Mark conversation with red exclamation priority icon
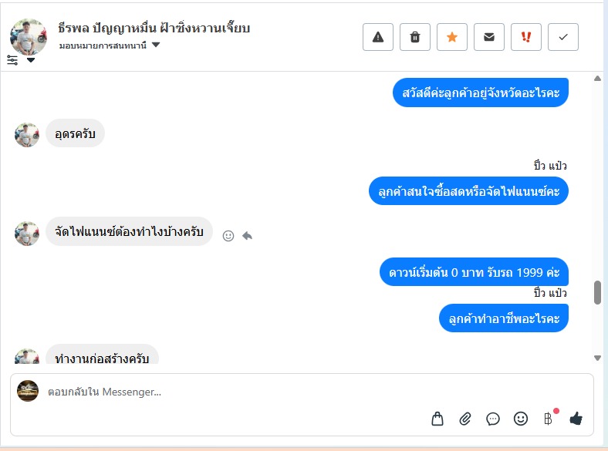 point(526,37)
